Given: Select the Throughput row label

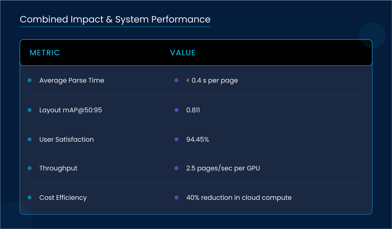Looking at the screenshot, I should [x=58, y=168].
